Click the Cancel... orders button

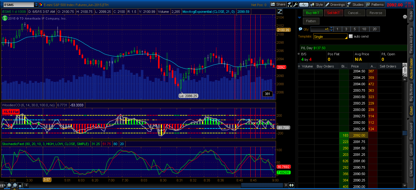[354, 13]
